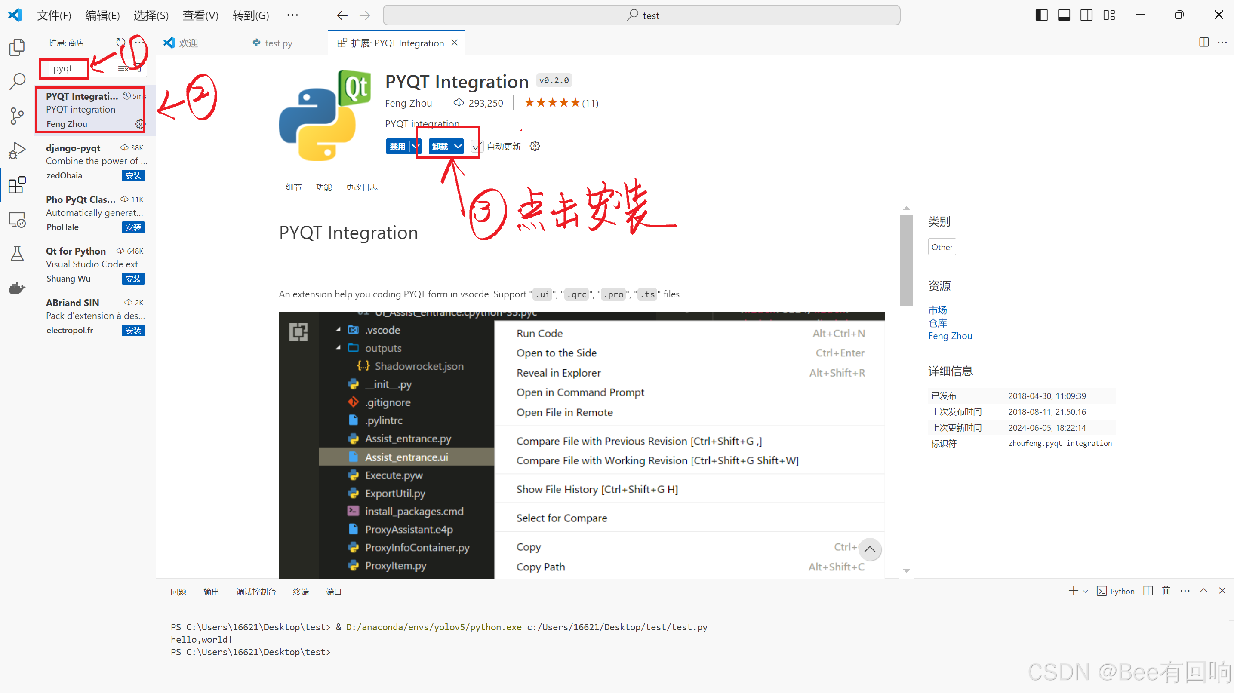1234x693 pixels.
Task: Install the Qt for Python extension
Action: (x=133, y=279)
